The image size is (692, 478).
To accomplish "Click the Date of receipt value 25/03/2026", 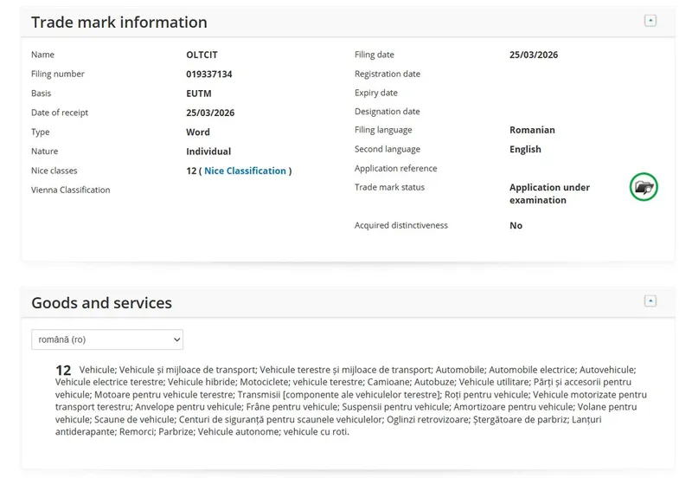I will pos(210,113).
